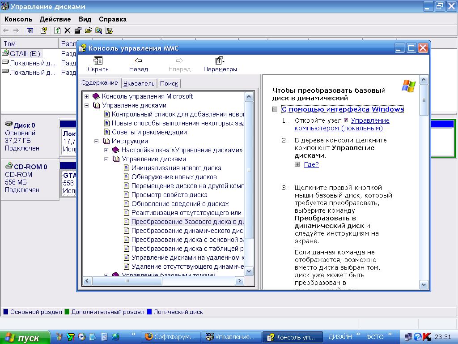Switch to СофтФорум taskbar button
The width and height of the screenshot is (458, 344).
click(x=171, y=337)
